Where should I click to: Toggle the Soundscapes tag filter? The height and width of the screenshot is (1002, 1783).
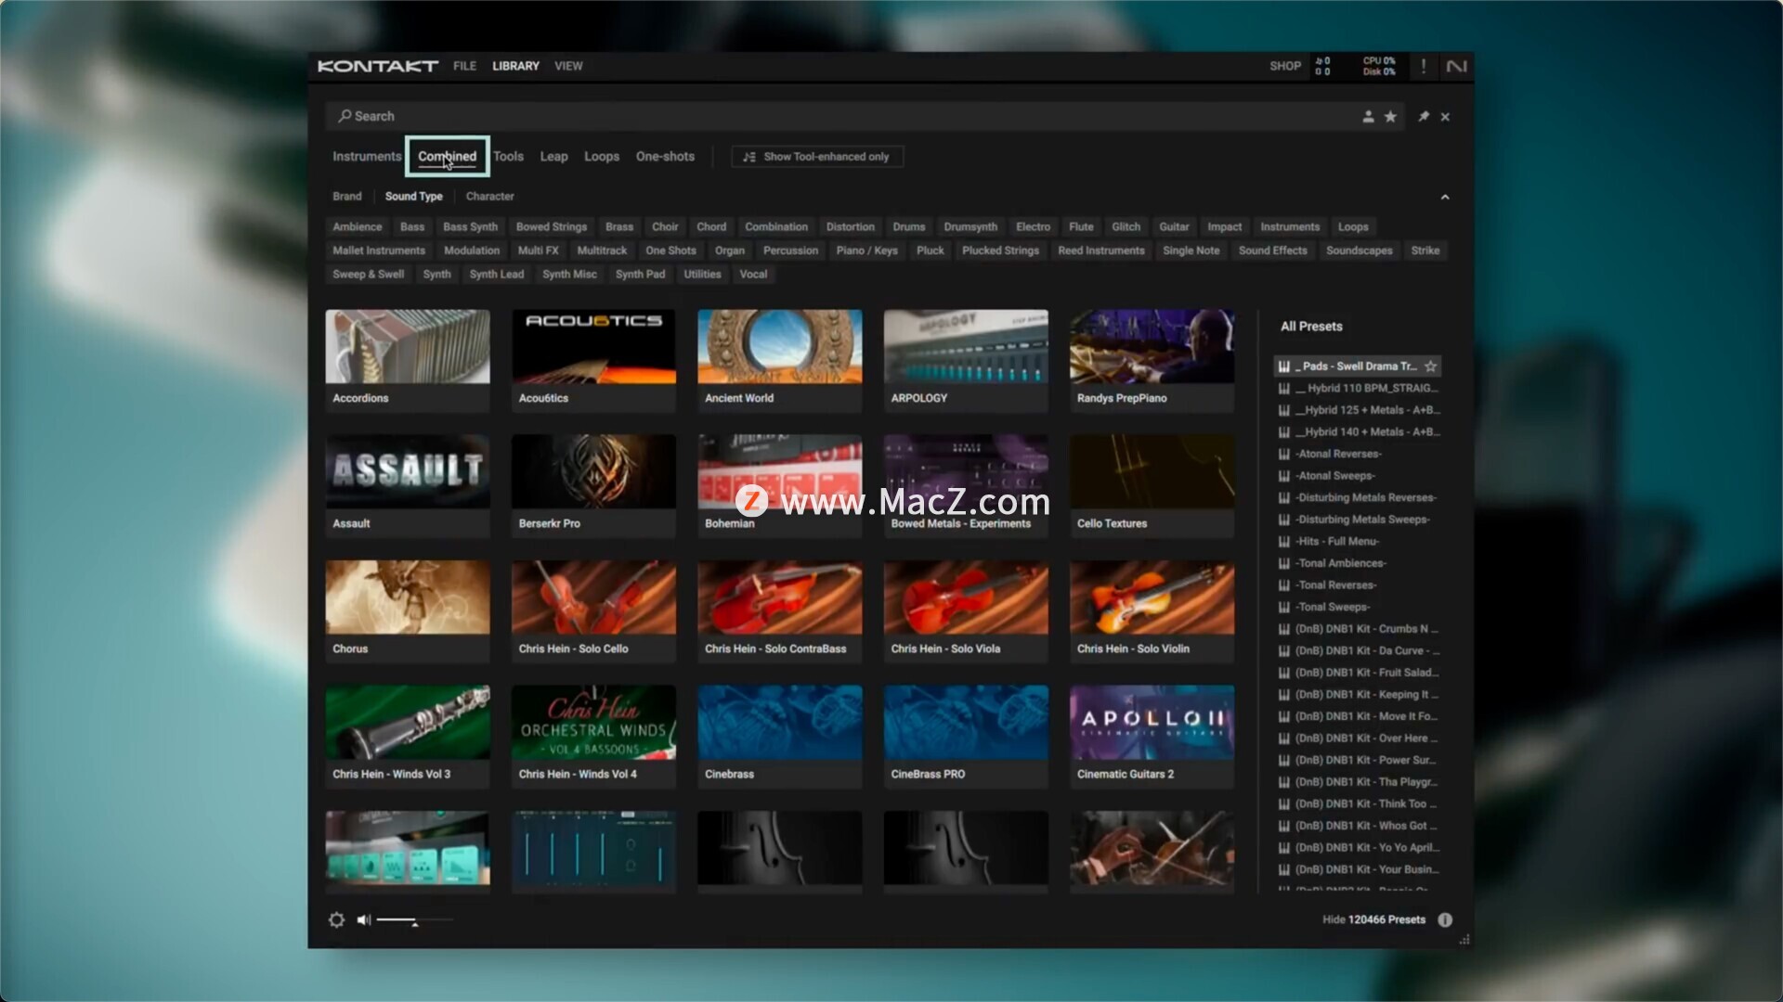[x=1360, y=250]
